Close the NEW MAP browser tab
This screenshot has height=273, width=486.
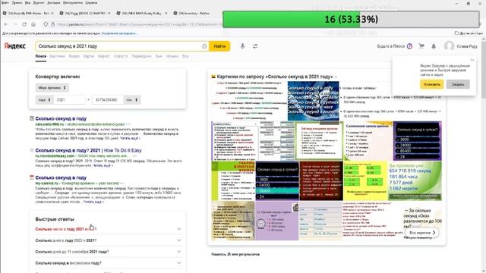point(166,14)
